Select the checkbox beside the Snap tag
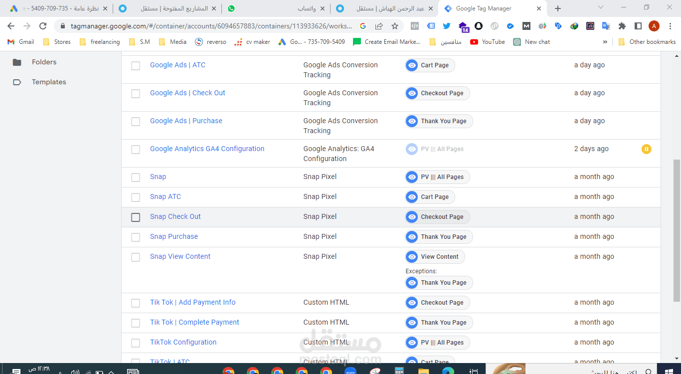Image resolution: width=681 pixels, height=374 pixels. pos(136,177)
